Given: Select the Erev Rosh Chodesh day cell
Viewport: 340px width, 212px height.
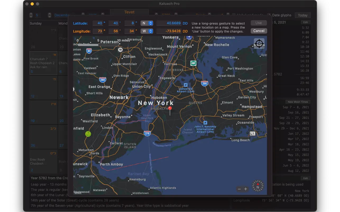Looking at the screenshot, I should 43,161.
